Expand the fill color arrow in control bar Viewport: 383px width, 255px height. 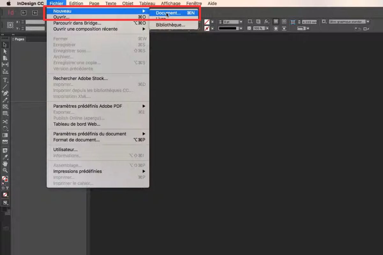pos(213,22)
